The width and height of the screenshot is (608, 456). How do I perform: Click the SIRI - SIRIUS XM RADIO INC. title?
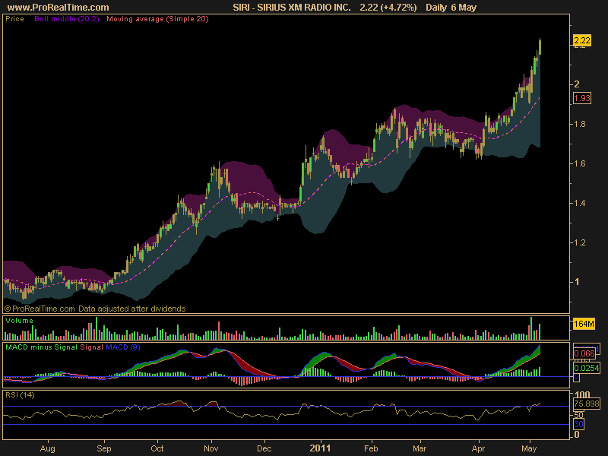coord(292,8)
